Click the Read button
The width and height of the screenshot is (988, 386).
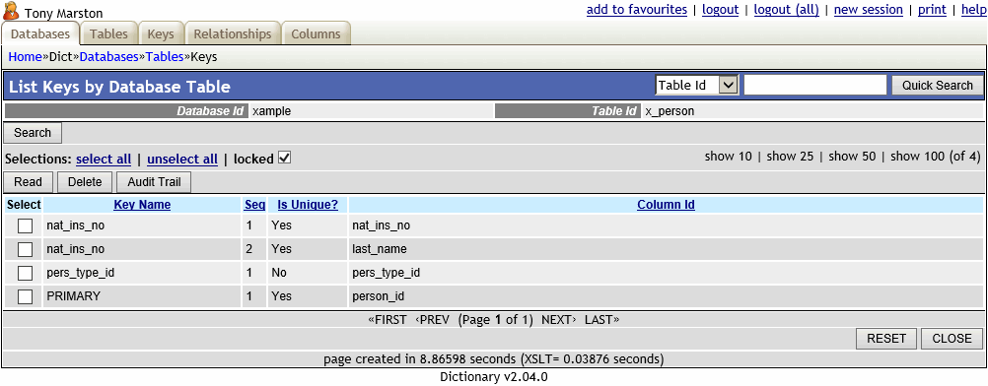click(29, 182)
